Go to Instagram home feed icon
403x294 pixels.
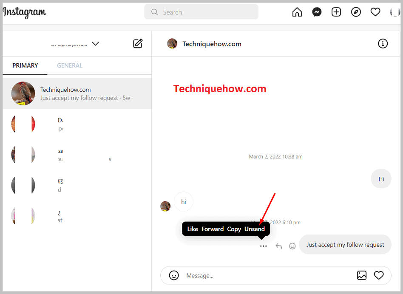pyautogui.click(x=297, y=12)
